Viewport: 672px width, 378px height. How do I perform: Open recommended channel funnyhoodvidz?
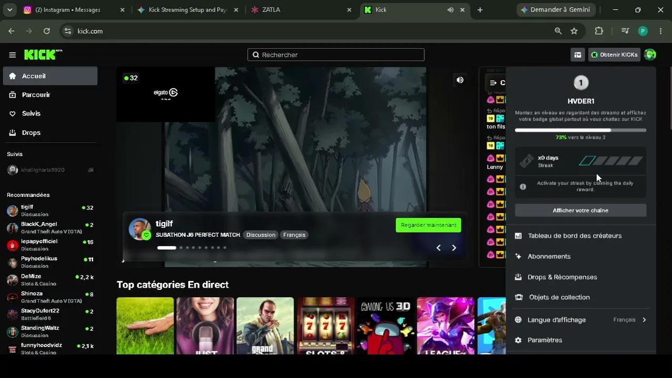tap(50, 349)
